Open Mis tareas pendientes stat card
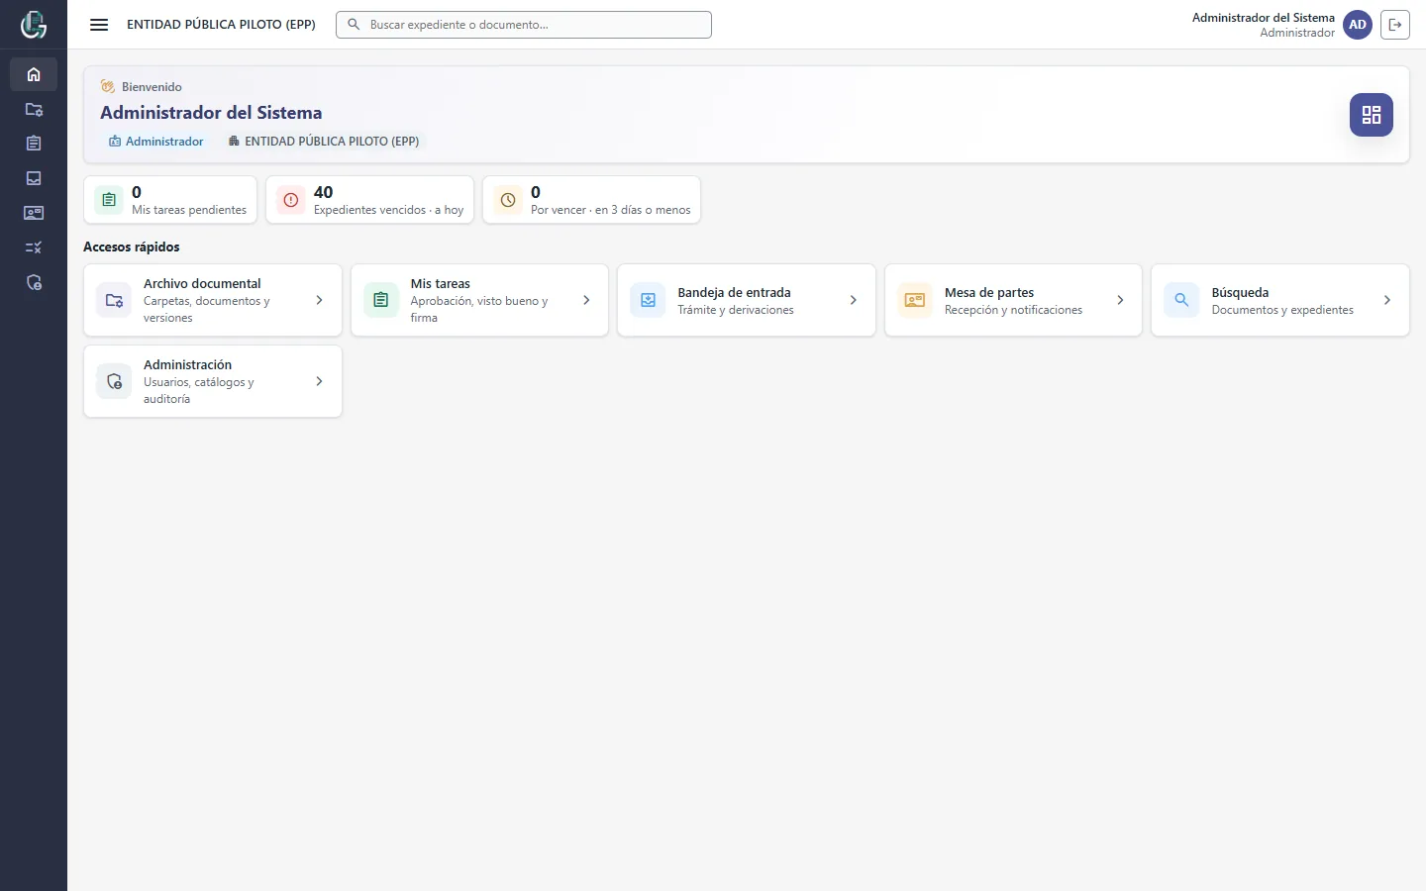This screenshot has height=891, width=1426. click(x=170, y=200)
